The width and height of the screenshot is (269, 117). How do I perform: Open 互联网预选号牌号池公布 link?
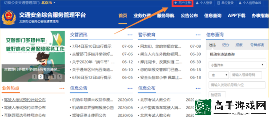coord(25,115)
